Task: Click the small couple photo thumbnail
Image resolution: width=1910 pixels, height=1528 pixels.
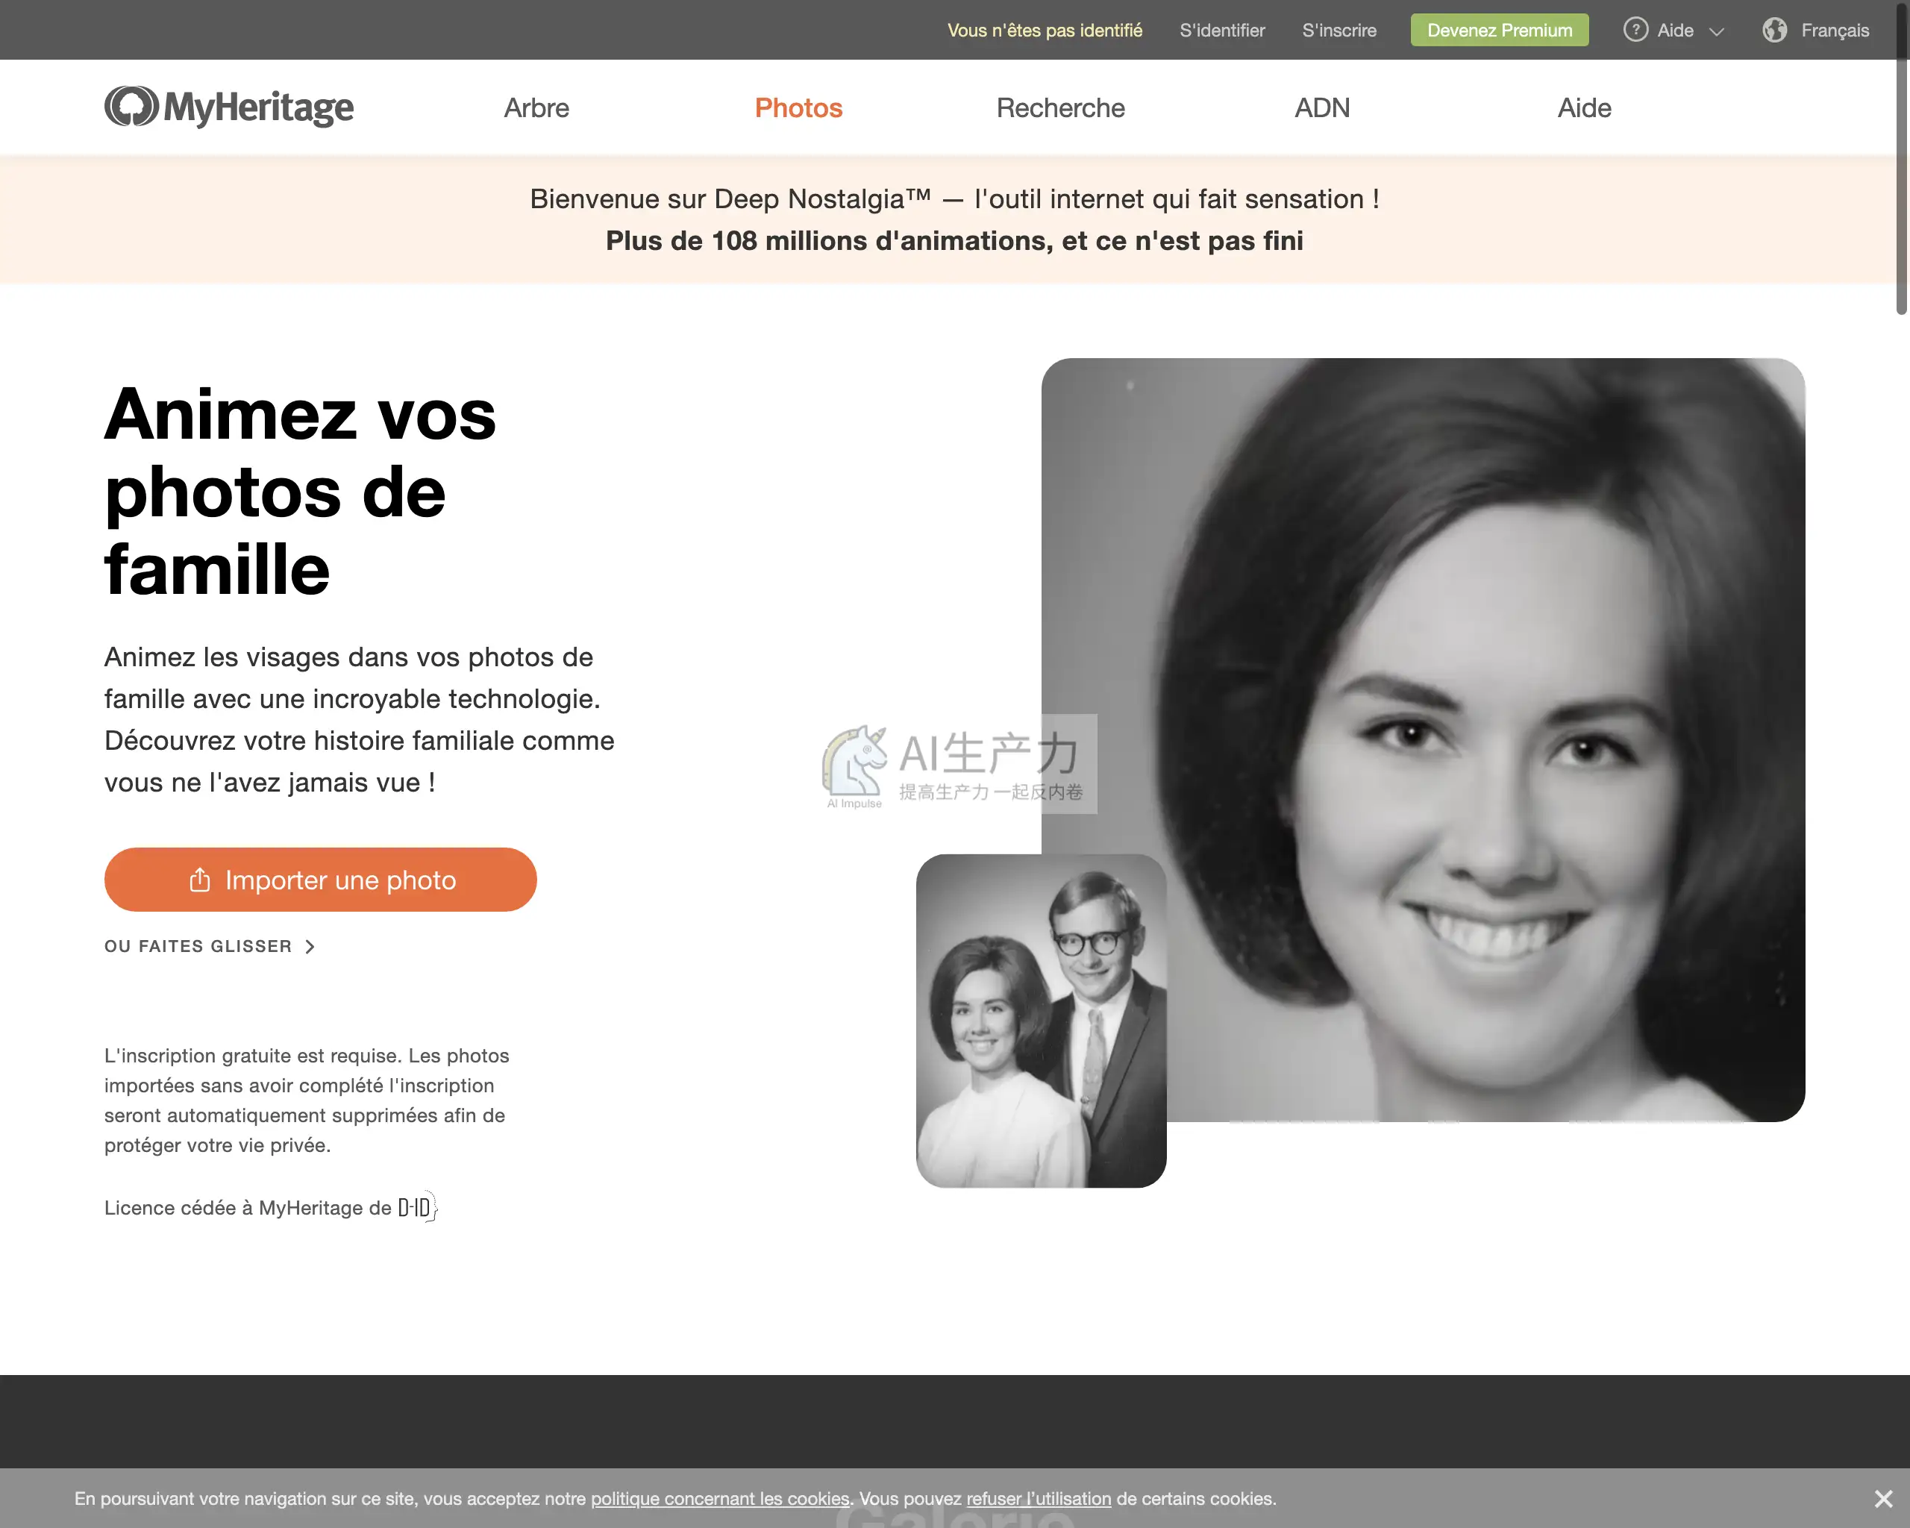Action: (x=1041, y=1021)
